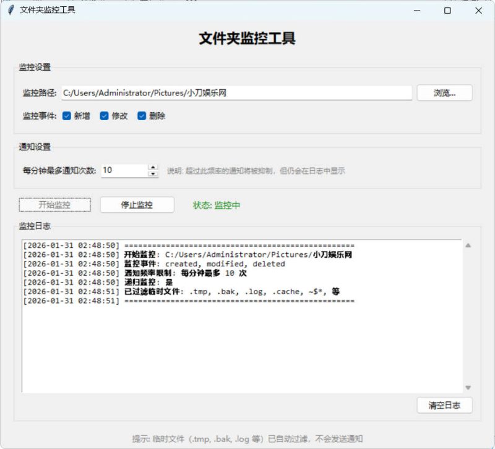Click the disabled 开始监控 button
This screenshot has width=495, height=449.
54,204
